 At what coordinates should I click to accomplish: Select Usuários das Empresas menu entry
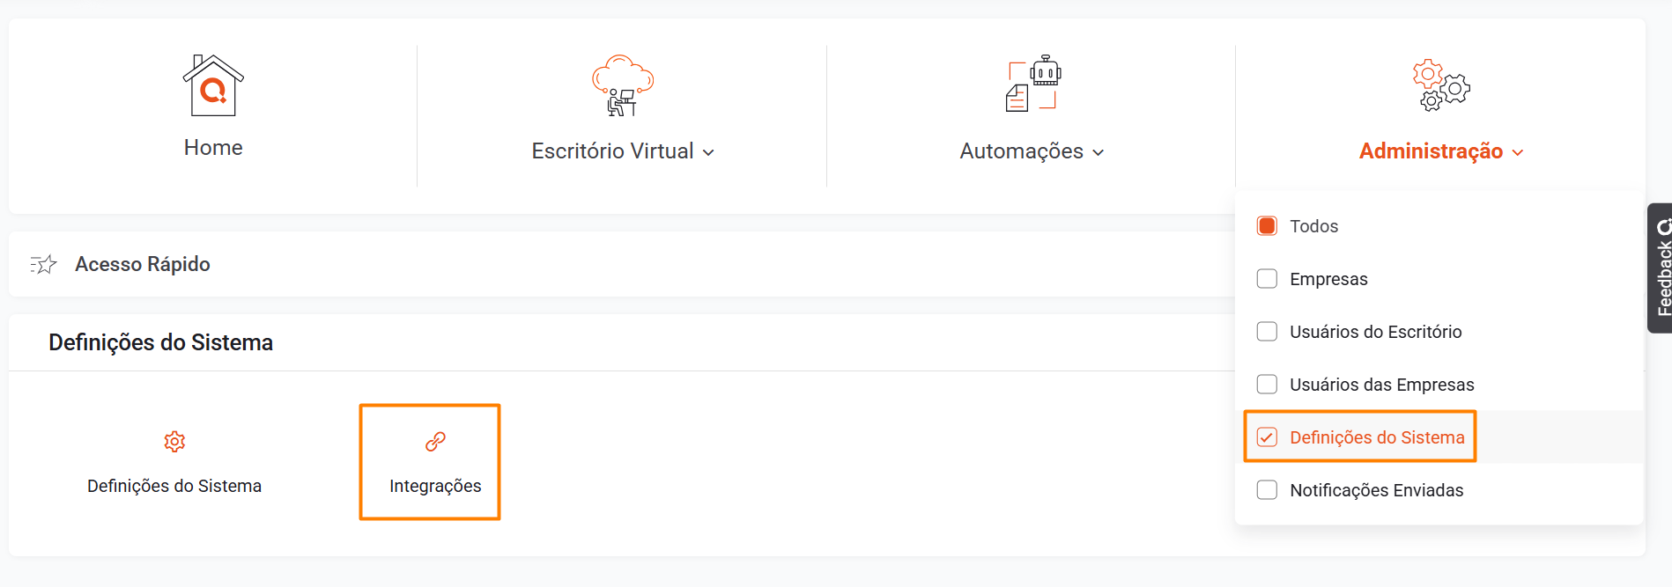pyautogui.click(x=1381, y=385)
